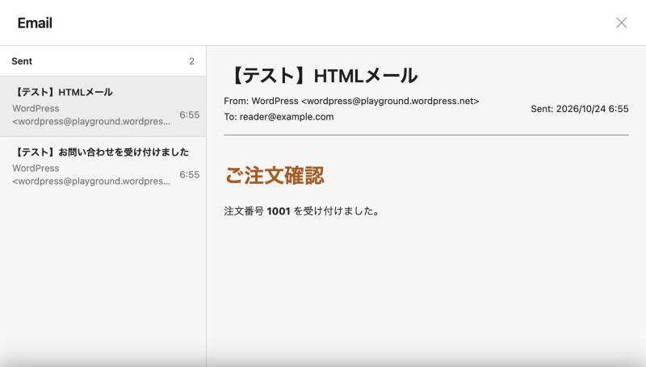This screenshot has width=646, height=367.
Task: Click the order number 1001 sentence
Action: (302, 211)
